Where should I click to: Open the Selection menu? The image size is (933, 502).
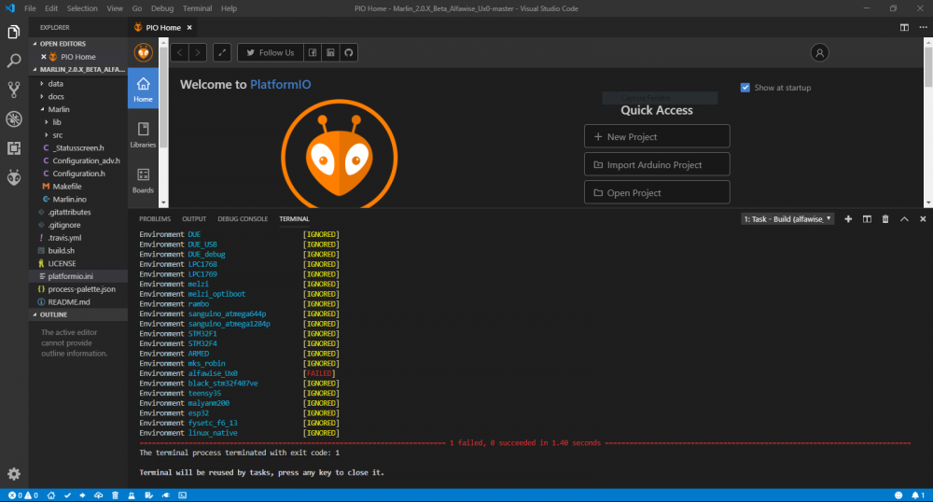(x=82, y=8)
